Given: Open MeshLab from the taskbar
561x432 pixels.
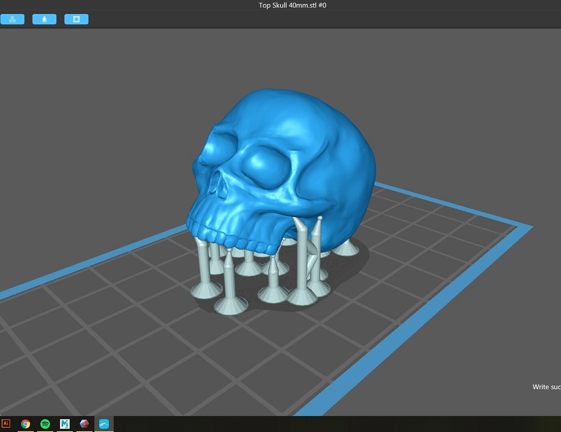Looking at the screenshot, I should [x=65, y=424].
